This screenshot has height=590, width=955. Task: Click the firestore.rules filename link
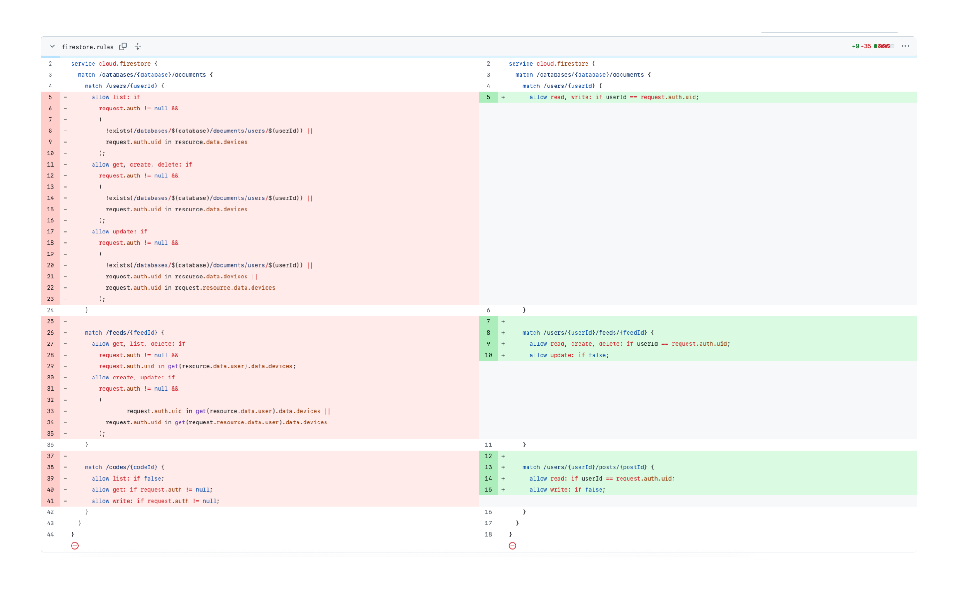pyautogui.click(x=87, y=47)
